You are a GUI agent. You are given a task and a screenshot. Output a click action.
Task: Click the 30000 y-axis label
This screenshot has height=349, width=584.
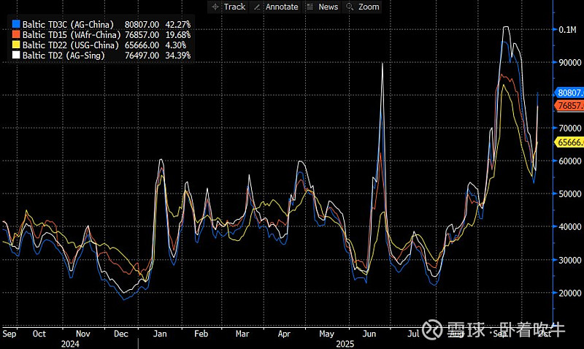[x=570, y=260]
